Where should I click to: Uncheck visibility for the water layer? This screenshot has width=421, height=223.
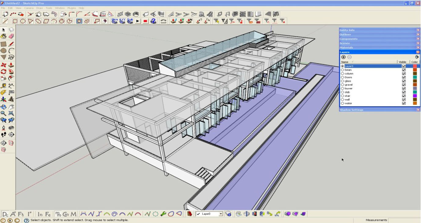[404, 103]
